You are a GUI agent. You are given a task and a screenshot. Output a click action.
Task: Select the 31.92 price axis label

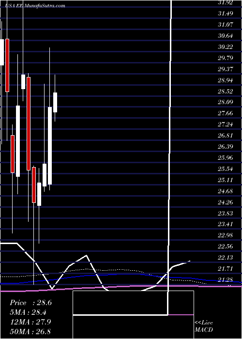point(226,2)
